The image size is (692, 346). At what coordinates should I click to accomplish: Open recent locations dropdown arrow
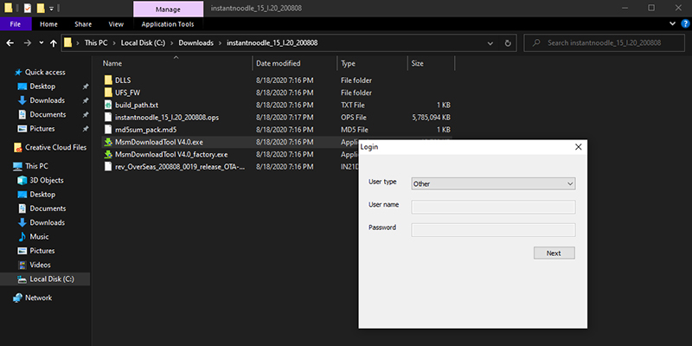click(x=42, y=42)
